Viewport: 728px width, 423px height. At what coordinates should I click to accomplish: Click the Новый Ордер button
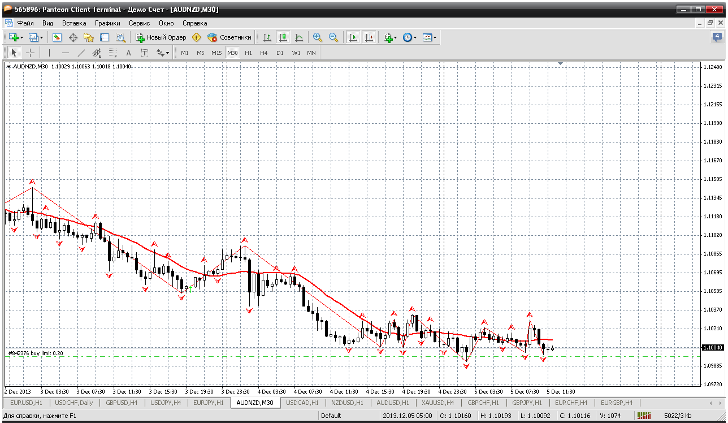tap(161, 37)
